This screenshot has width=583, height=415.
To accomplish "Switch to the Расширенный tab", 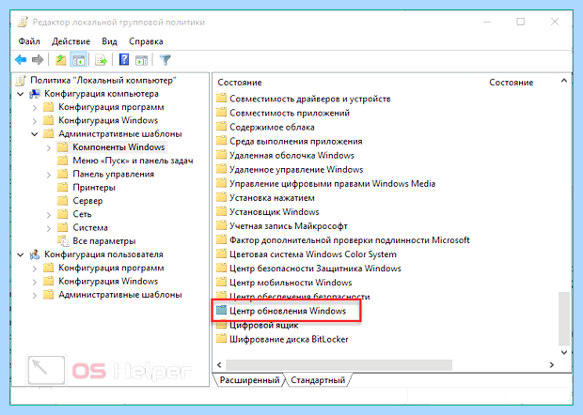I will tap(249, 379).
